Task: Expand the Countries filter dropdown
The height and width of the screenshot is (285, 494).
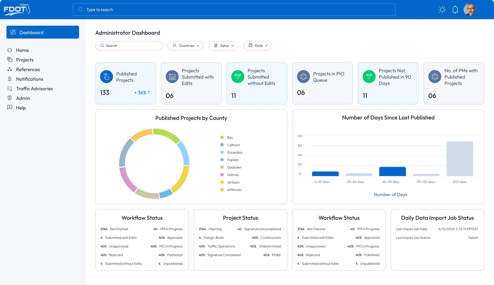Action: tap(186, 46)
